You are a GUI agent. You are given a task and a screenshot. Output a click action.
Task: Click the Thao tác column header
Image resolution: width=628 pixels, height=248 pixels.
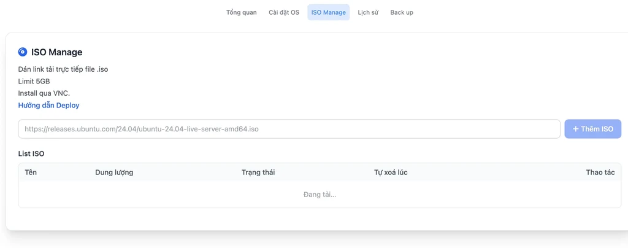click(x=600, y=172)
